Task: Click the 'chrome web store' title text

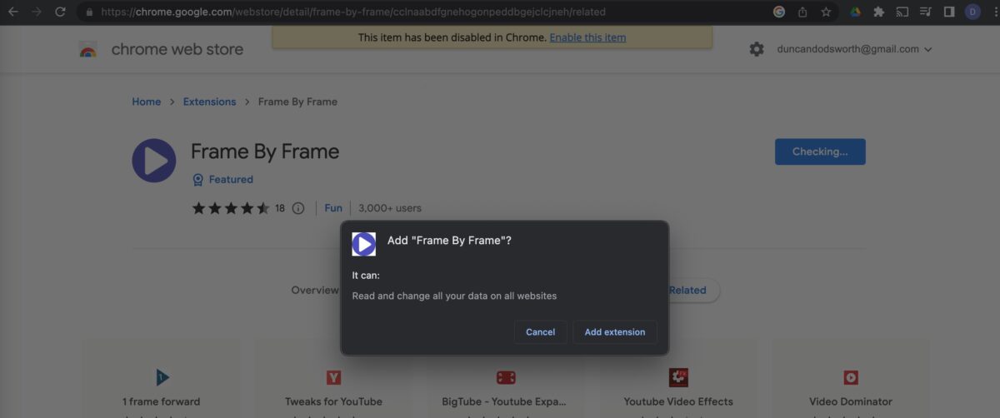Action: pyautogui.click(x=177, y=49)
